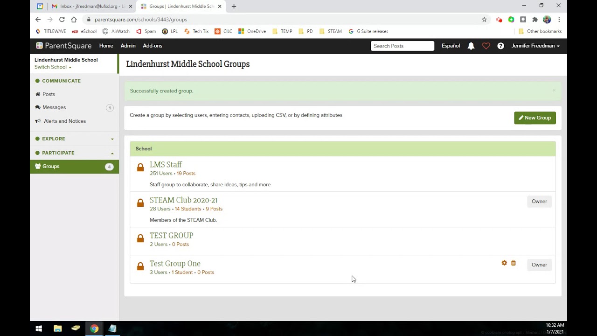Open the Jennifer Freedman user dropdown
597x336 pixels.
click(x=535, y=46)
